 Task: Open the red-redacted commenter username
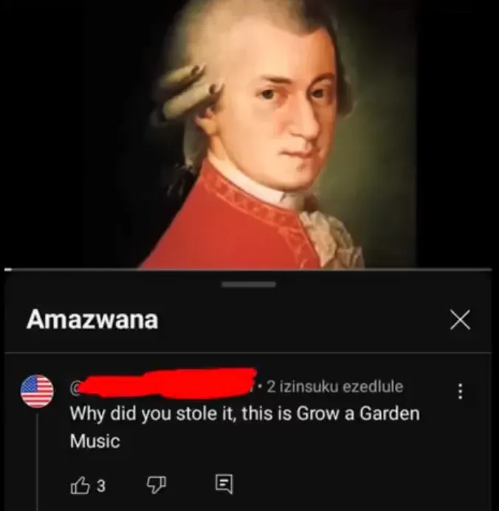coord(163,383)
